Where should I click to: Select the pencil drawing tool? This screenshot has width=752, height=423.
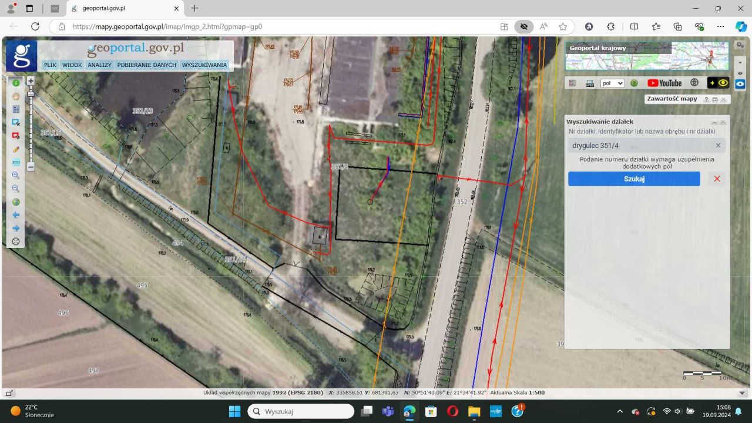tap(16, 149)
